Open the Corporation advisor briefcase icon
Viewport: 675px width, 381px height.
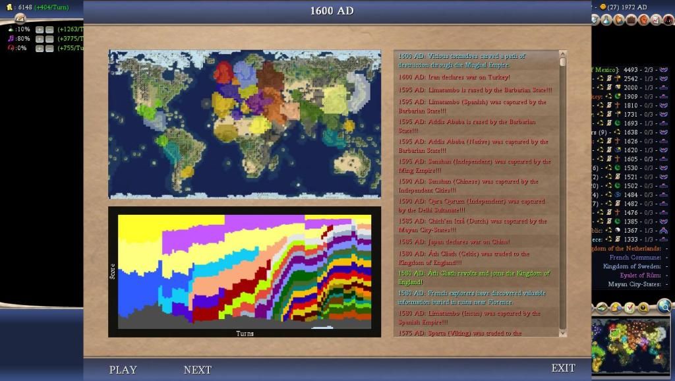point(631,20)
